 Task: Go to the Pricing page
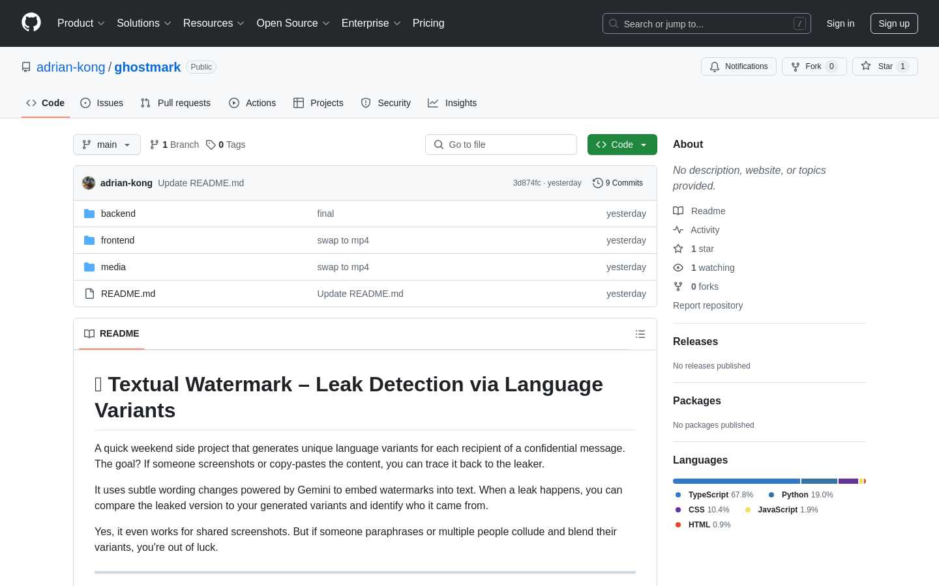[x=428, y=23]
